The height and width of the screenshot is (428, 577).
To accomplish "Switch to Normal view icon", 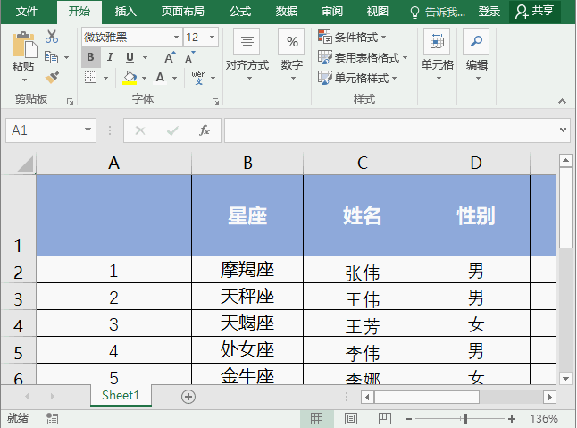I will 316,418.
